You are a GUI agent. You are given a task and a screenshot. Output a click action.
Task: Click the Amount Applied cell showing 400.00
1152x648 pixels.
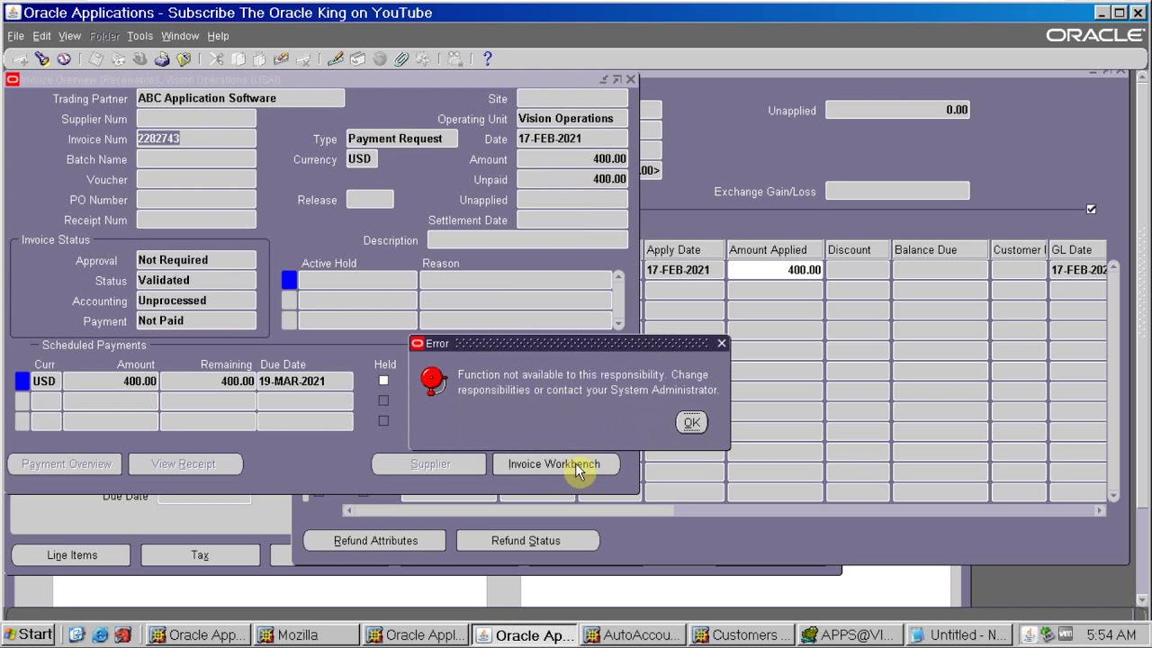coord(775,270)
